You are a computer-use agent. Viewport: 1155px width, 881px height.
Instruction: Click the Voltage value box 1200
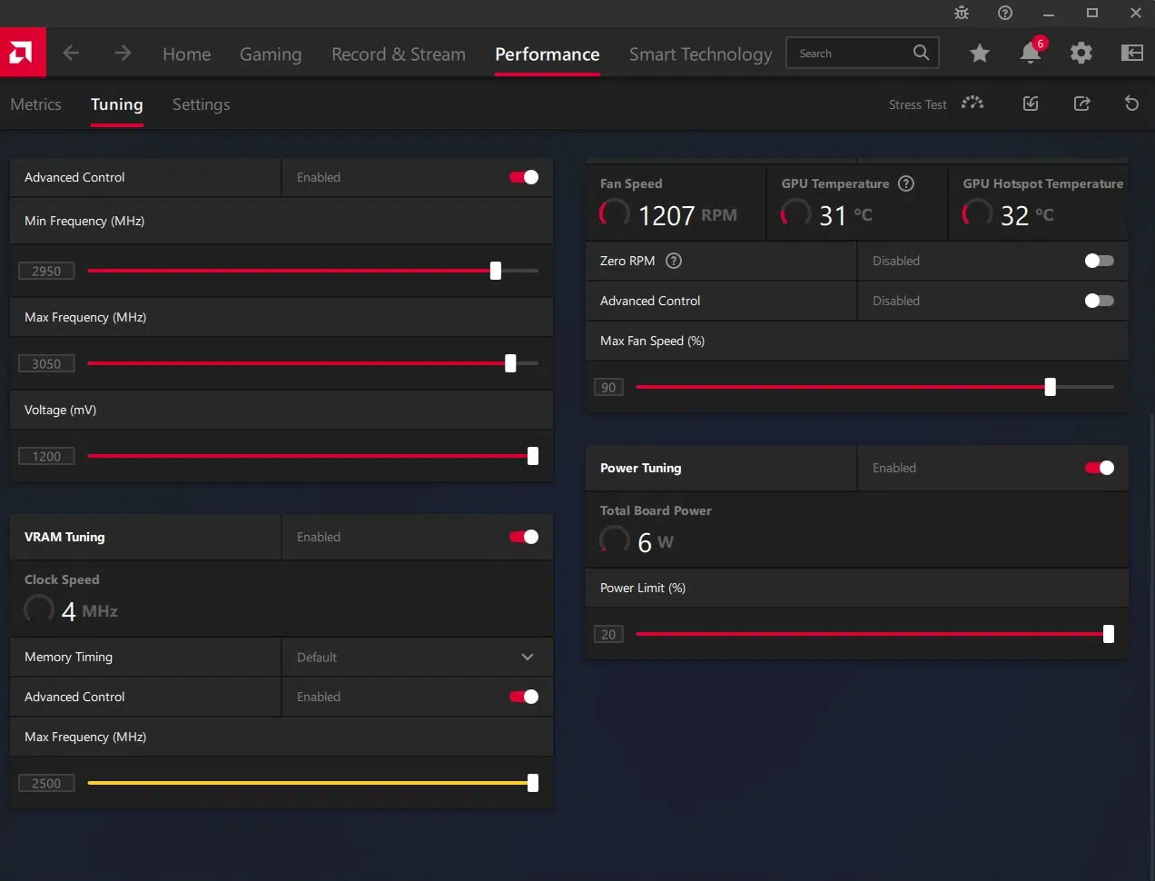tap(46, 456)
